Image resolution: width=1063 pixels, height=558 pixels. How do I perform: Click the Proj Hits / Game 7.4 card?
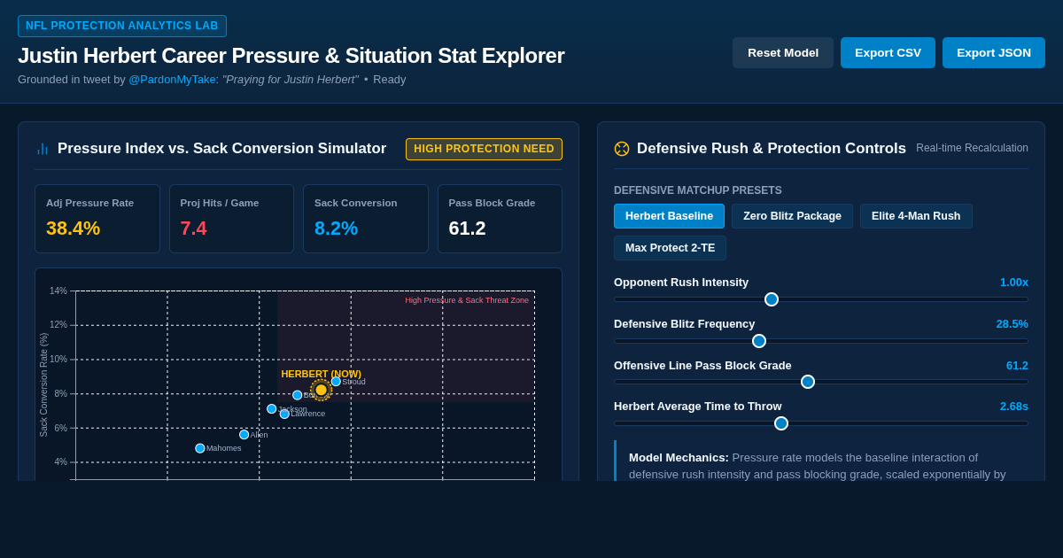(x=231, y=219)
